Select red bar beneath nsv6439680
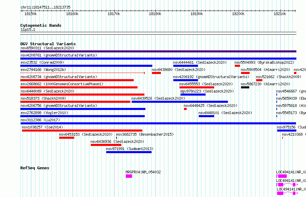Image resolution: width=306 pixels, height=197 pixels. [x=156, y=73]
